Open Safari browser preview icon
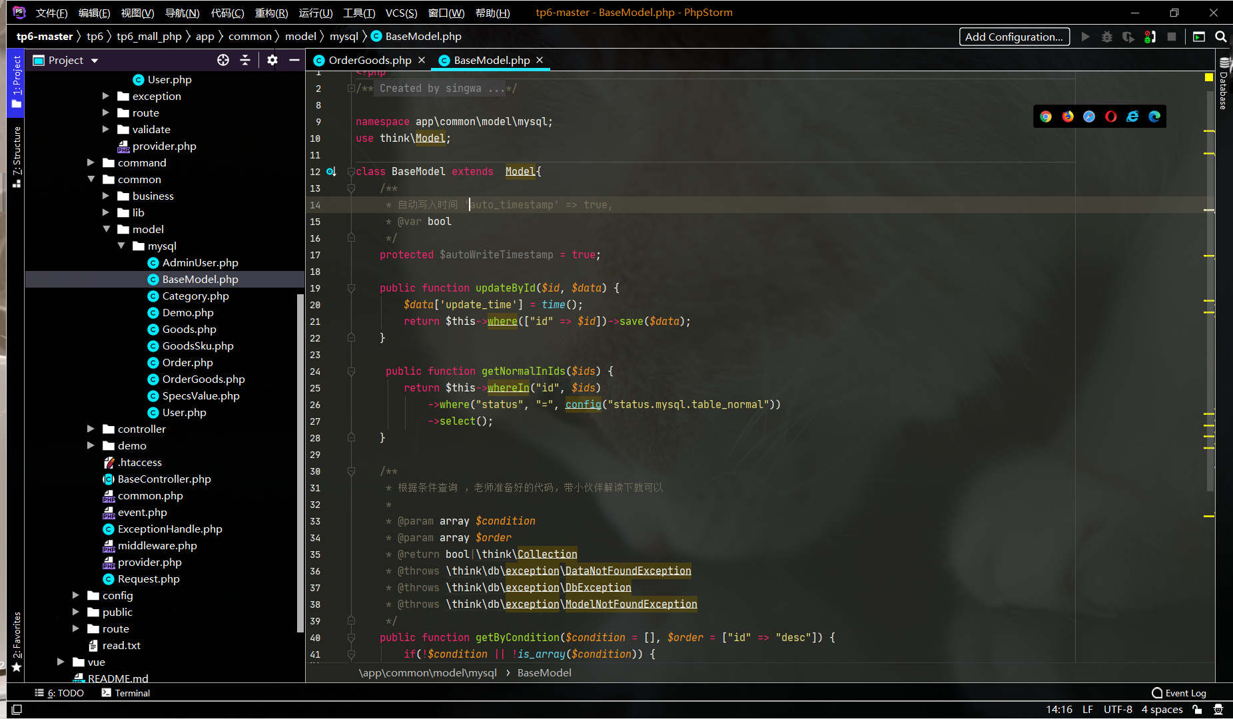Viewport: 1233px width, 719px height. pyautogui.click(x=1089, y=117)
